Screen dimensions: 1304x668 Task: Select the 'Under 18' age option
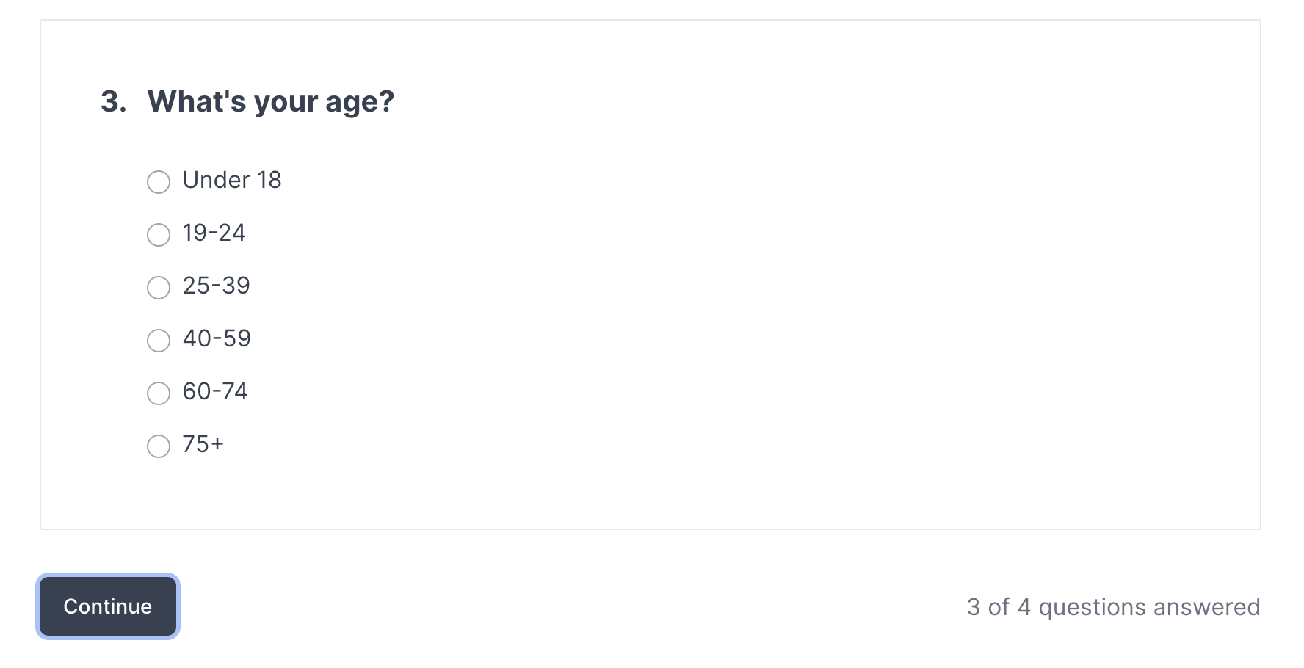pos(232,180)
